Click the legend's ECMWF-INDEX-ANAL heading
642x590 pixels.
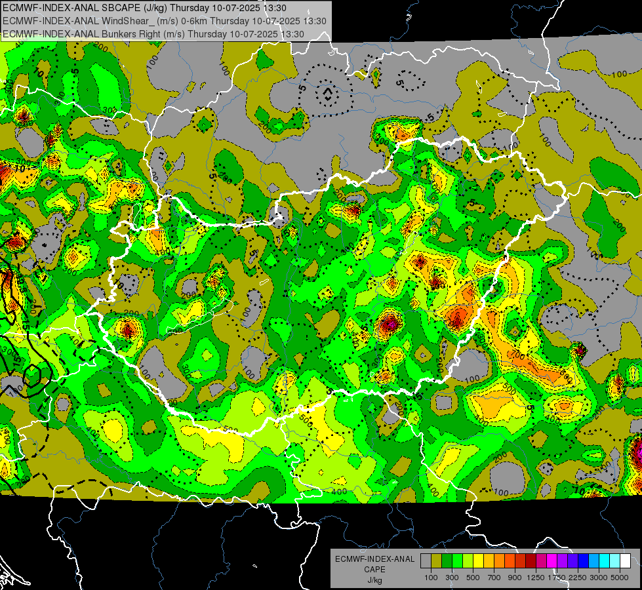(x=374, y=559)
